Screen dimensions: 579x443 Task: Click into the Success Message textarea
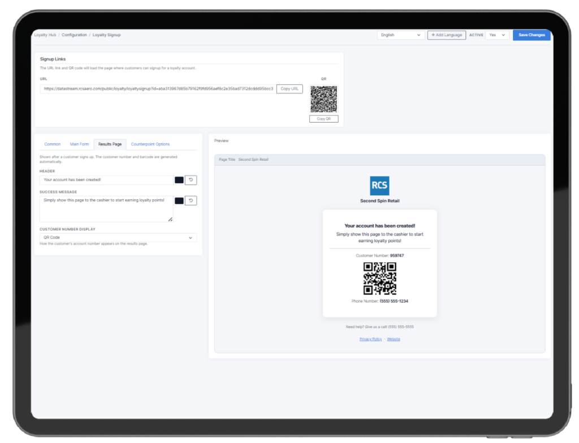point(106,209)
